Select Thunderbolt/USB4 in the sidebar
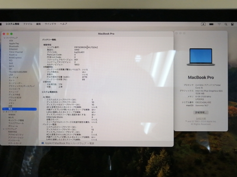The height and width of the screenshot is (177, 237). coord(18,72)
